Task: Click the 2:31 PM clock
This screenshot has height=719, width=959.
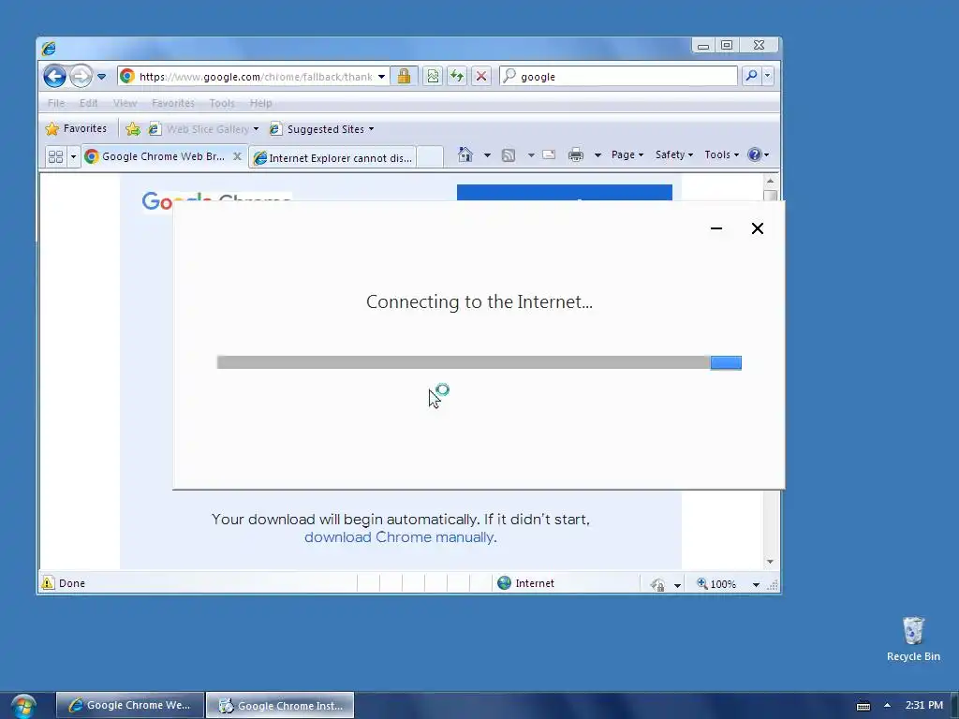Action: [924, 705]
